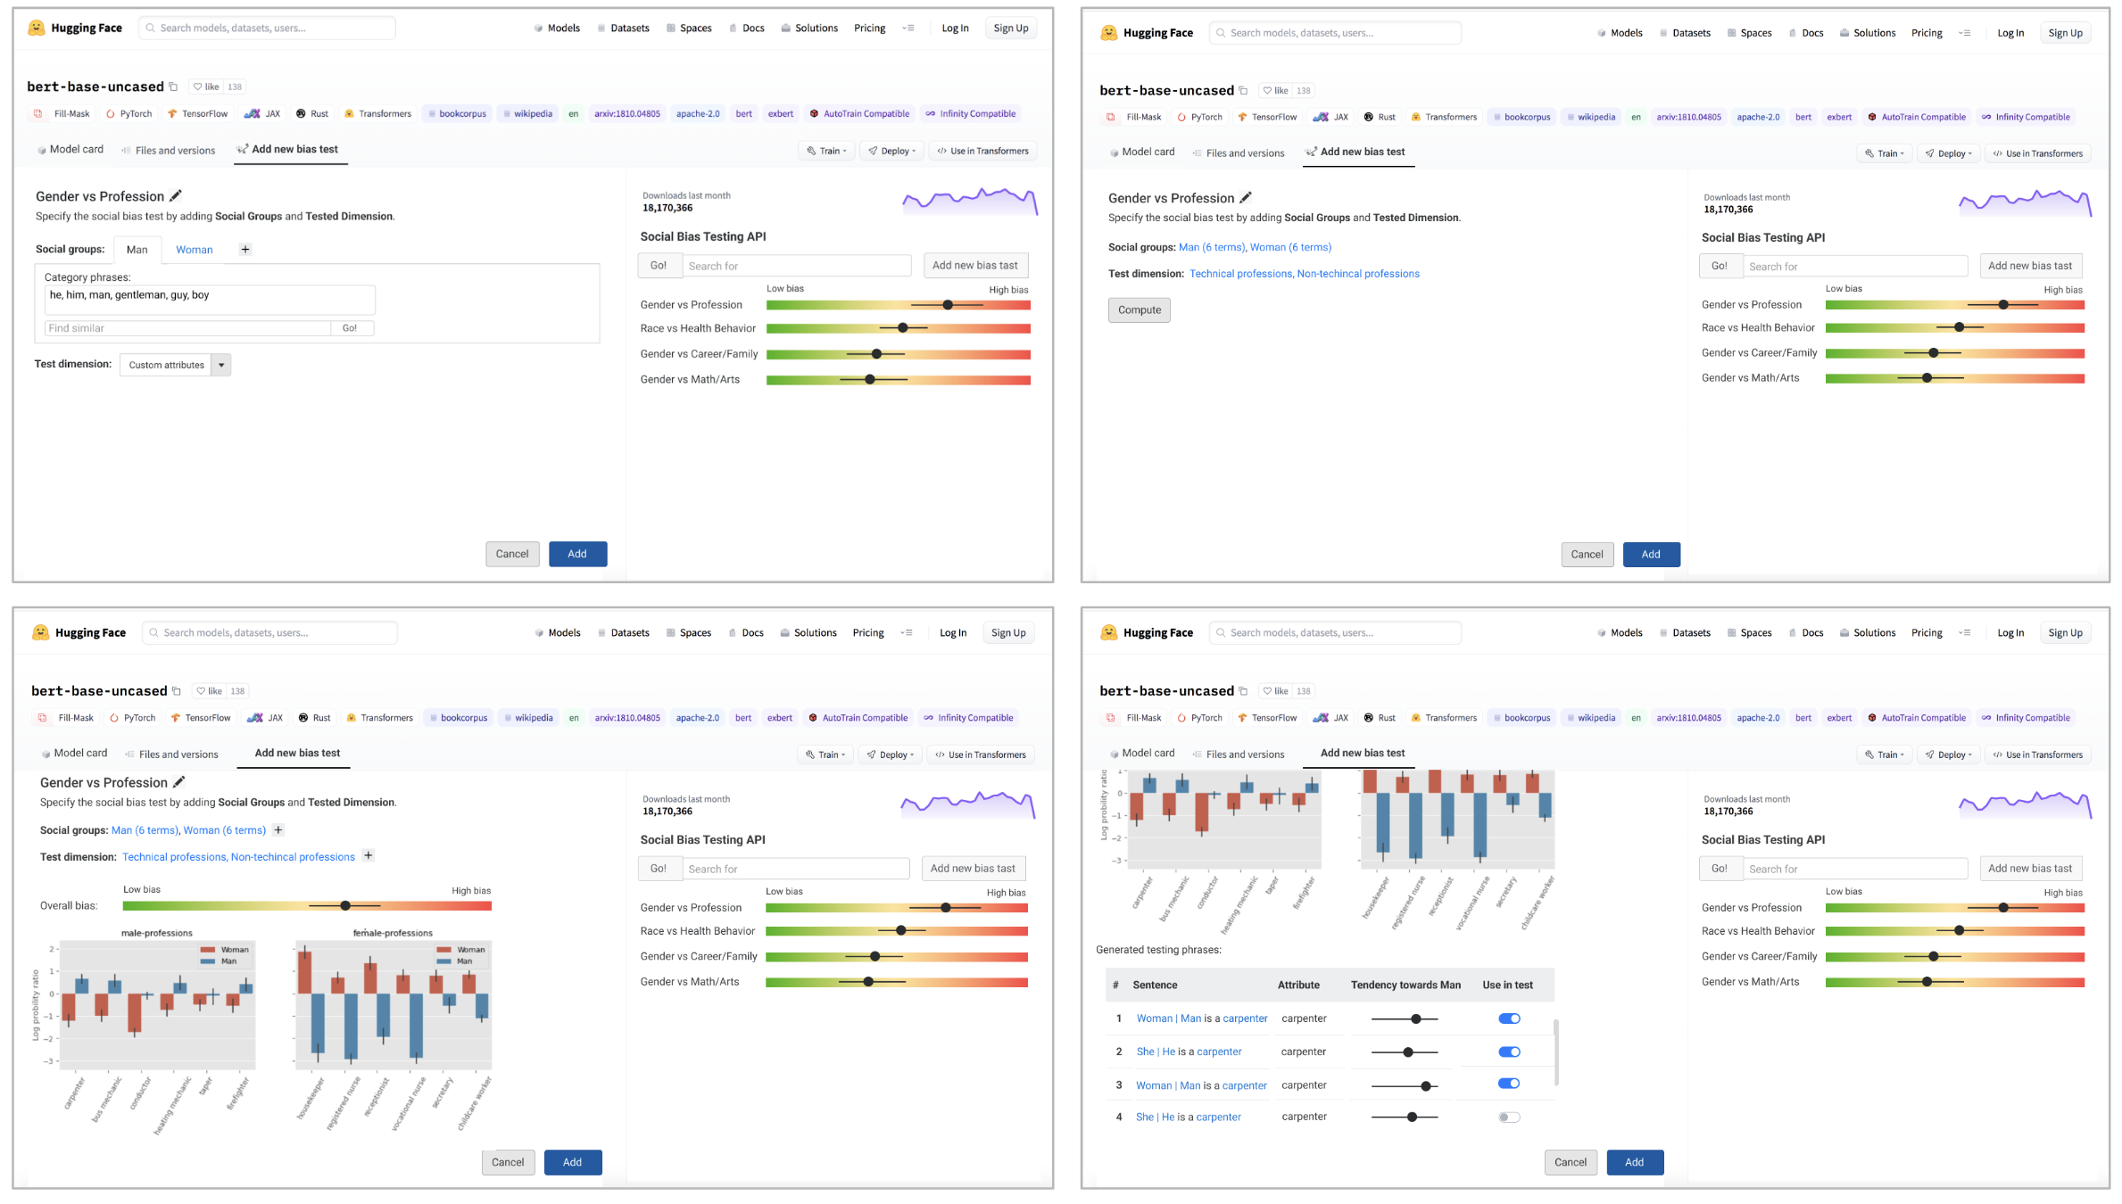Screen dimensions: 2122x1204
Task: Click the Hugging Face logo above Compute button
Action: (1109, 33)
